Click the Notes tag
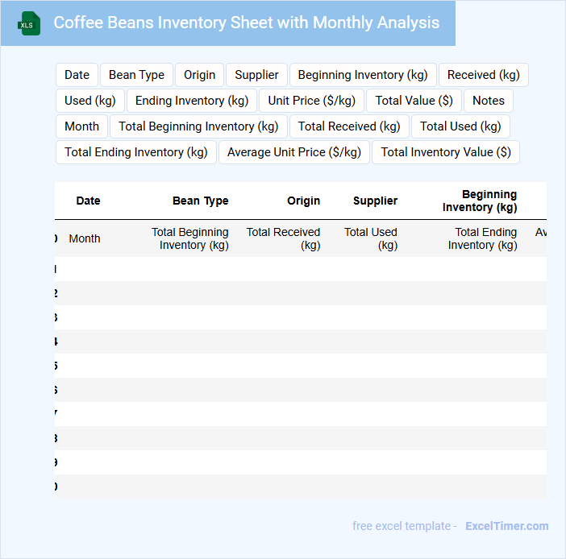Image resolution: width=566 pixels, height=559 pixels. [489, 101]
